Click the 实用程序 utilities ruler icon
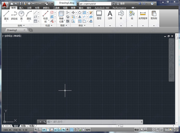This screenshot has height=133, width=180. pos(143,14)
